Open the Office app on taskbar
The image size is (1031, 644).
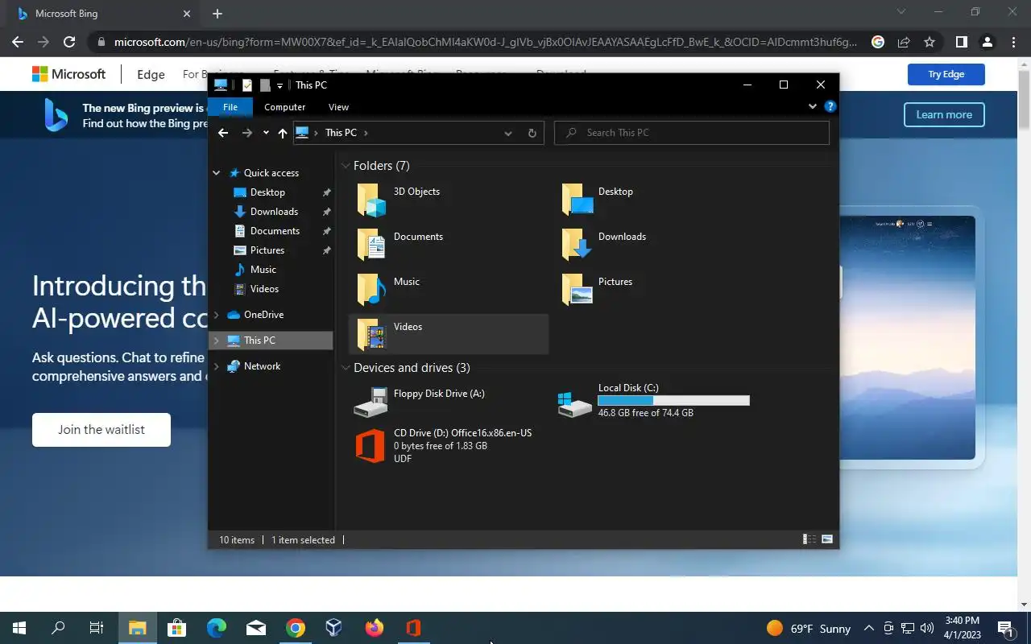pyautogui.click(x=413, y=628)
